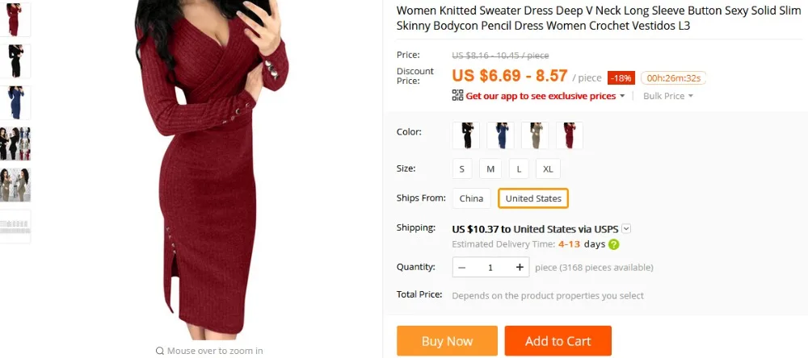Select size S
808x358 pixels.
[462, 169]
